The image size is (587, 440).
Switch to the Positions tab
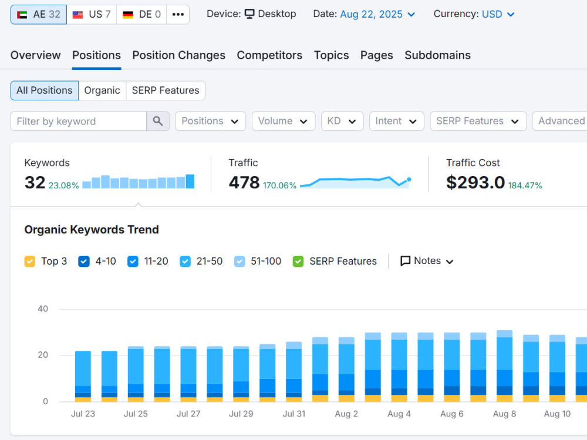point(97,55)
